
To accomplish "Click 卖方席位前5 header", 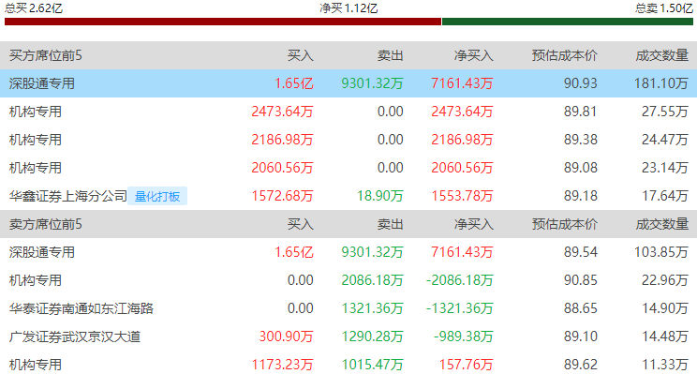I will [x=45, y=224].
